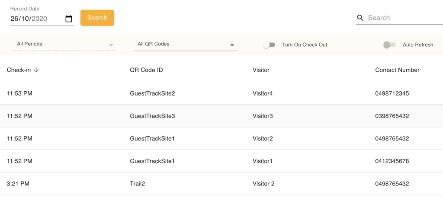This screenshot has height=198, width=443.
Task: Click the Contact Number column header
Action: click(397, 70)
